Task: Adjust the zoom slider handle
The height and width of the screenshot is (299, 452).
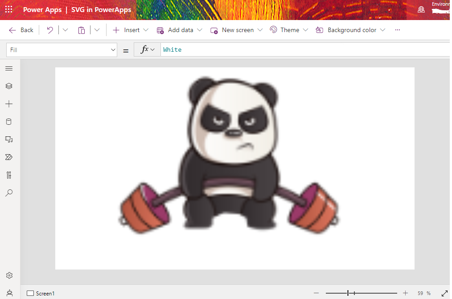Action: coord(348,293)
